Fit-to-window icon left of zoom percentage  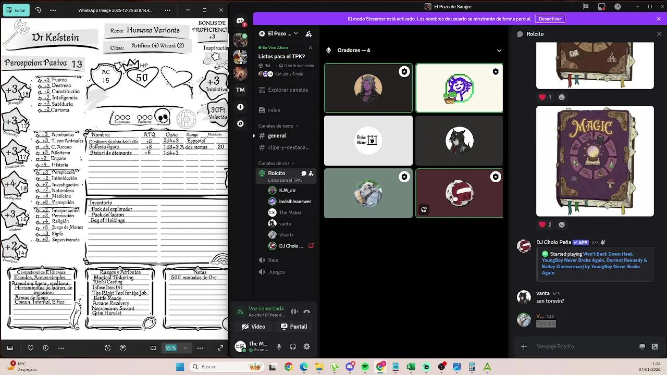click(153, 348)
